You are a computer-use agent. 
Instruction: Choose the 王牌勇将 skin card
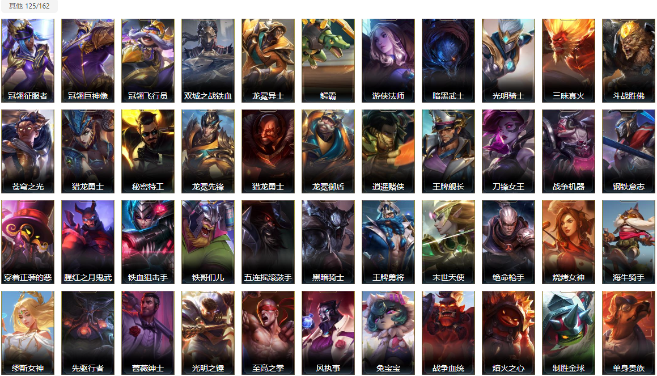click(388, 242)
